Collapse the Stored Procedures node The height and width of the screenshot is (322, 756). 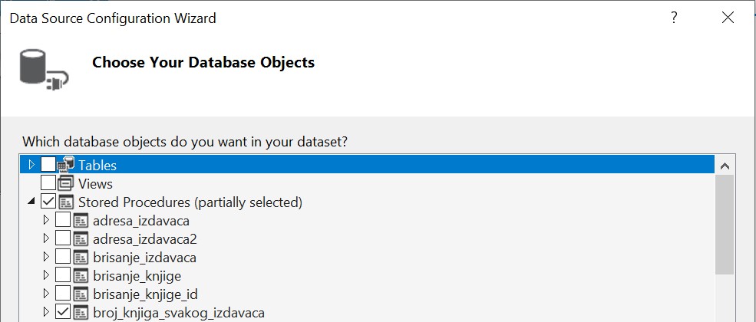point(31,202)
